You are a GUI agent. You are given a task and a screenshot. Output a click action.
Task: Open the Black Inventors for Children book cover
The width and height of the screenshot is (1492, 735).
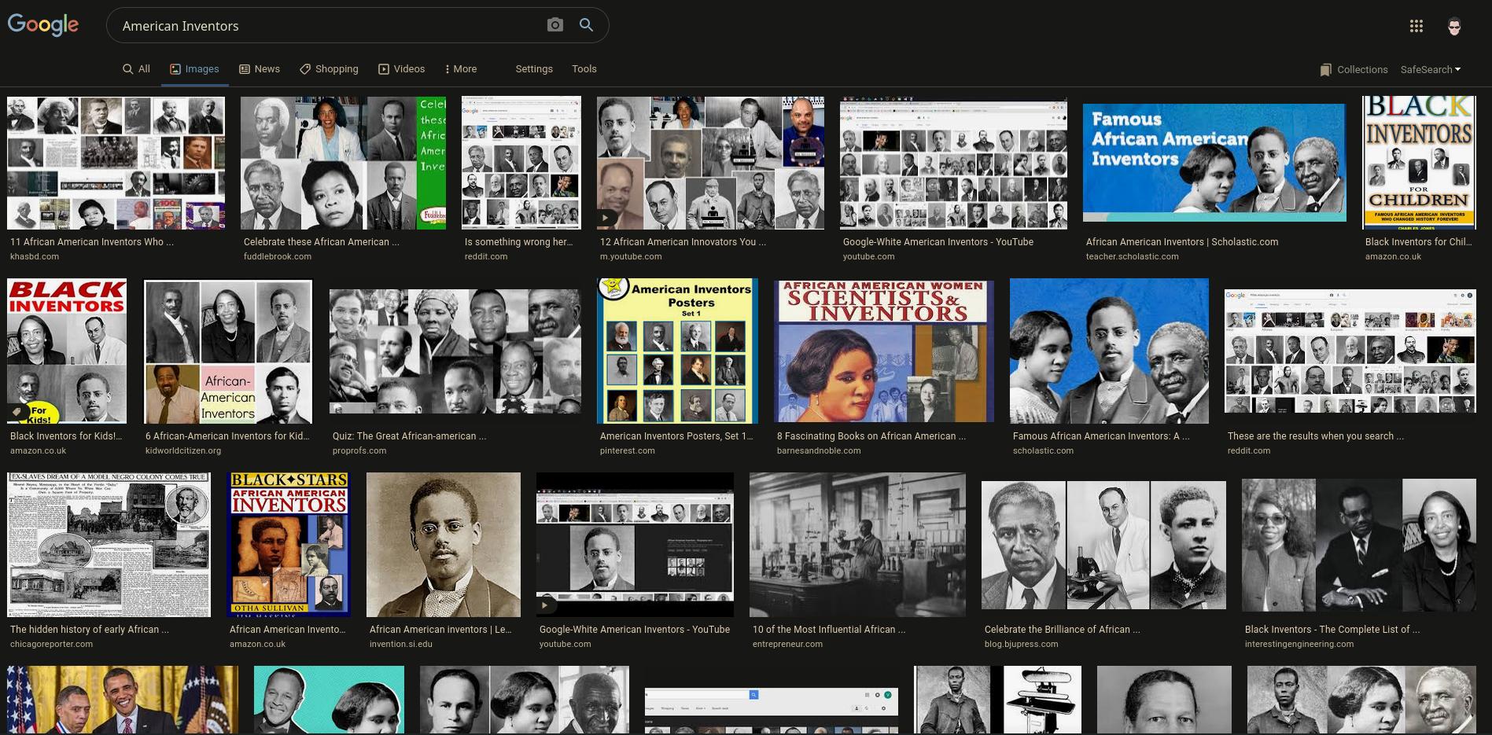coord(1419,163)
